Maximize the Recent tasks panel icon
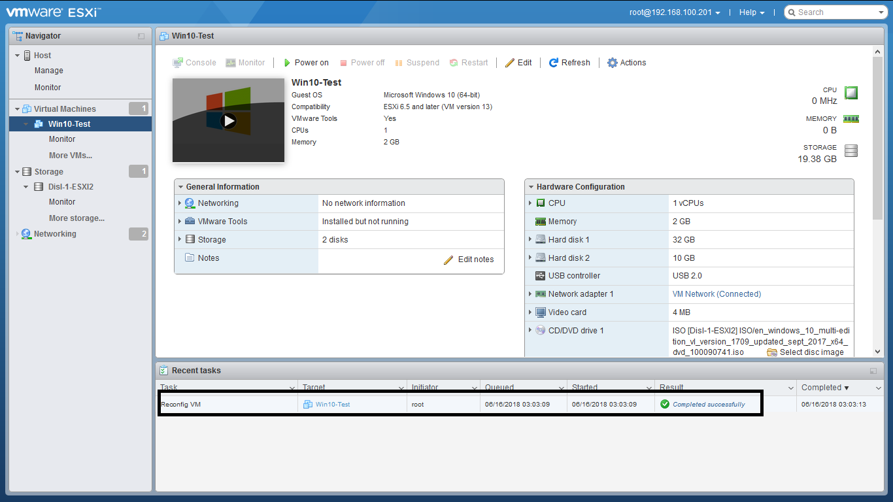 (873, 371)
